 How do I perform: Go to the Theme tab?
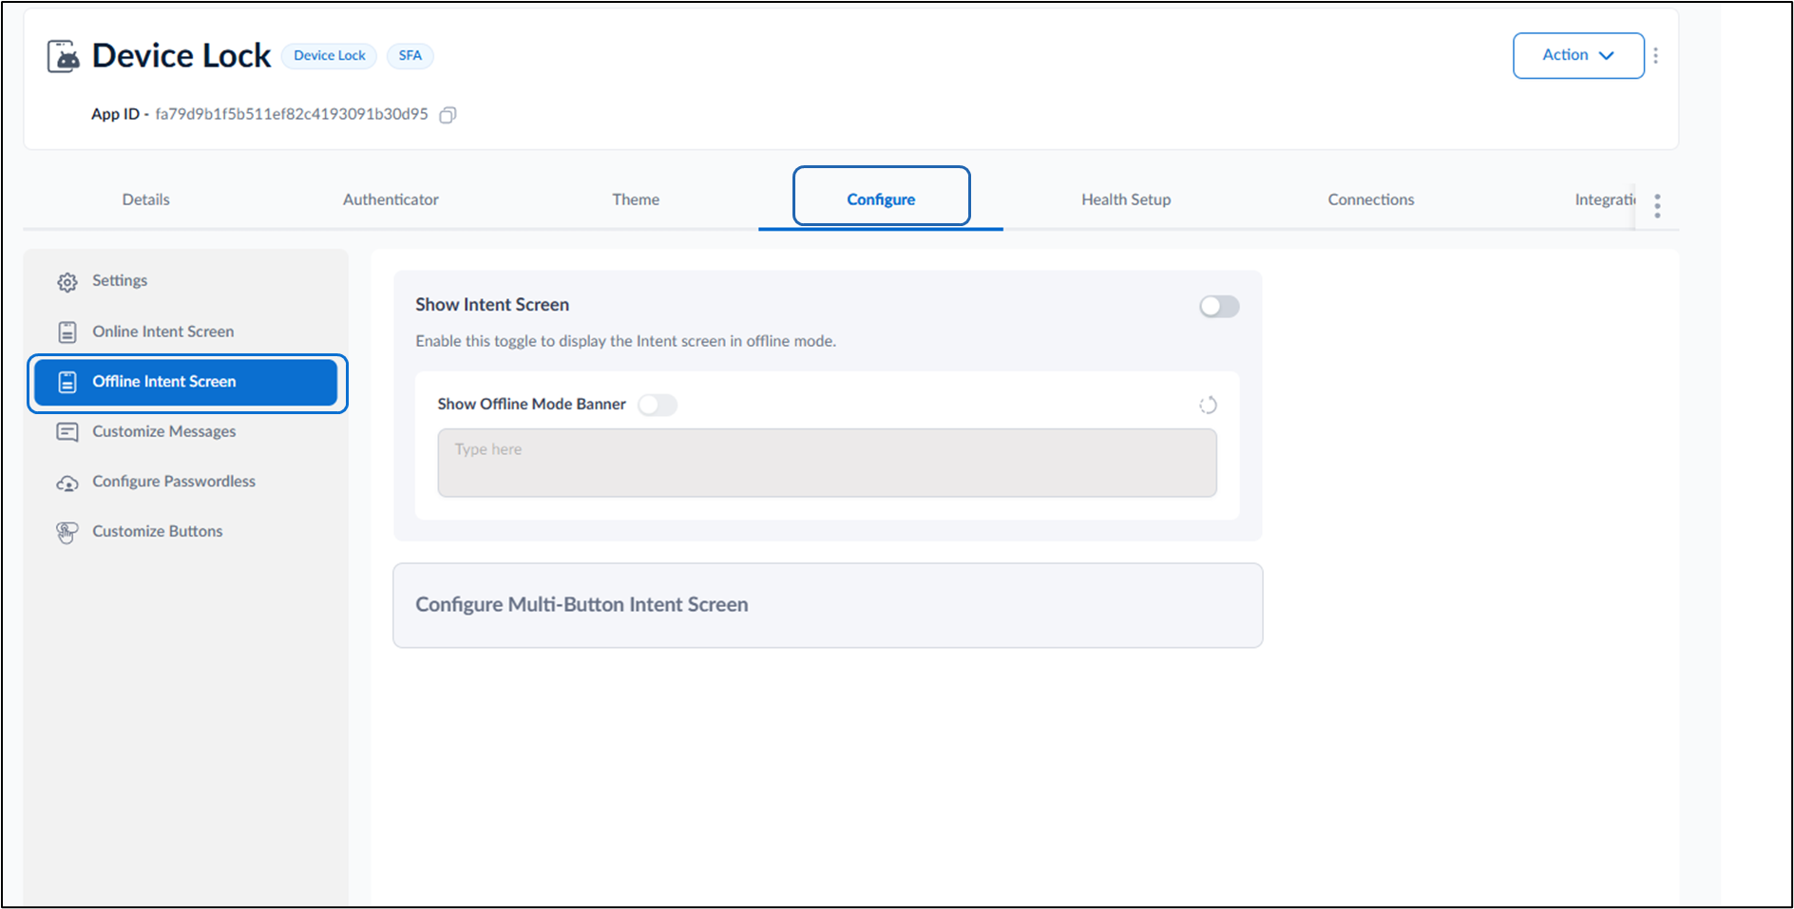coord(636,199)
